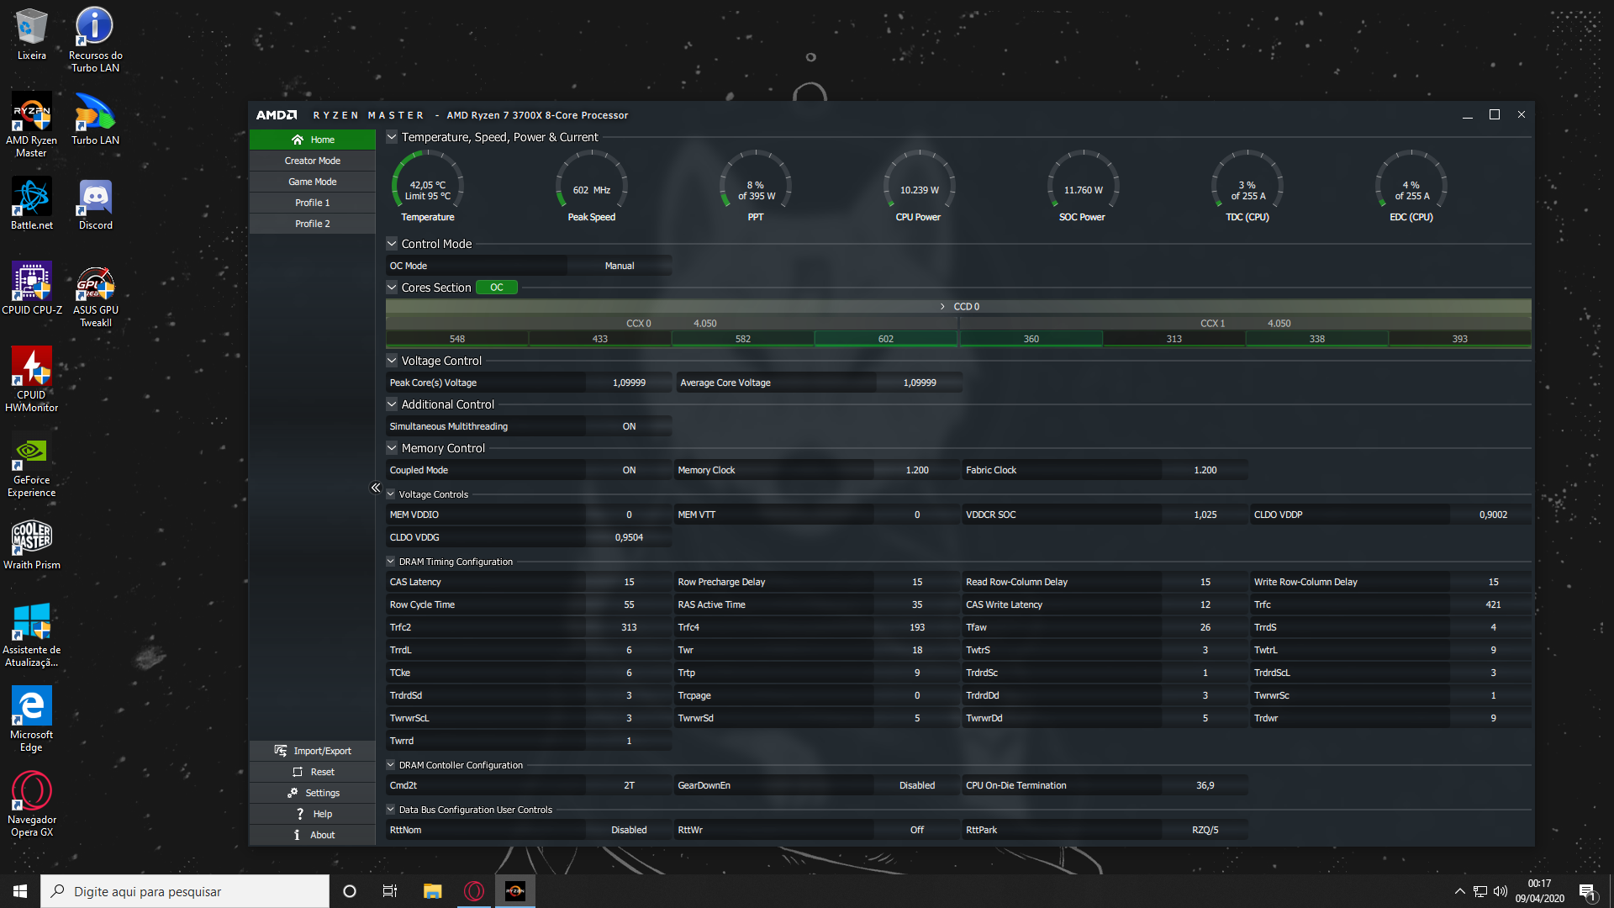Open Windows Start menu
1614x908 pixels.
pos(20,891)
